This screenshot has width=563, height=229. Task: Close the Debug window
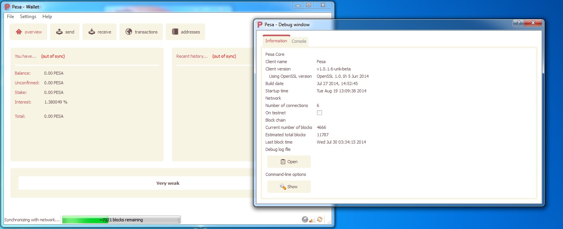533,23
